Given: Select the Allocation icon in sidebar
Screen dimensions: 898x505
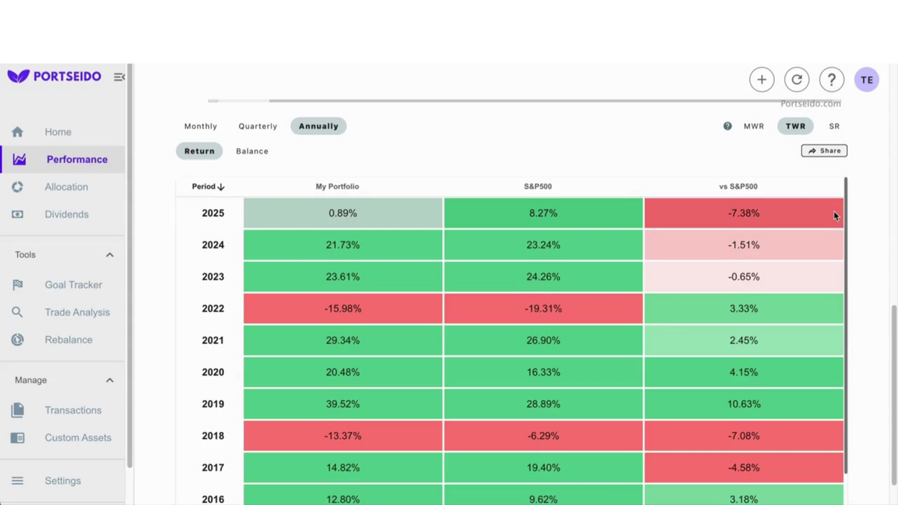Looking at the screenshot, I should [x=17, y=186].
